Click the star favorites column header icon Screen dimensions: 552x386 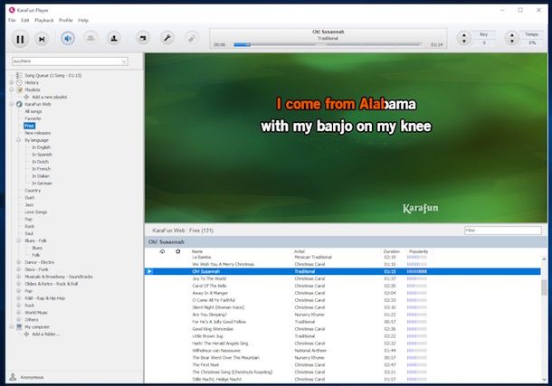coord(177,250)
